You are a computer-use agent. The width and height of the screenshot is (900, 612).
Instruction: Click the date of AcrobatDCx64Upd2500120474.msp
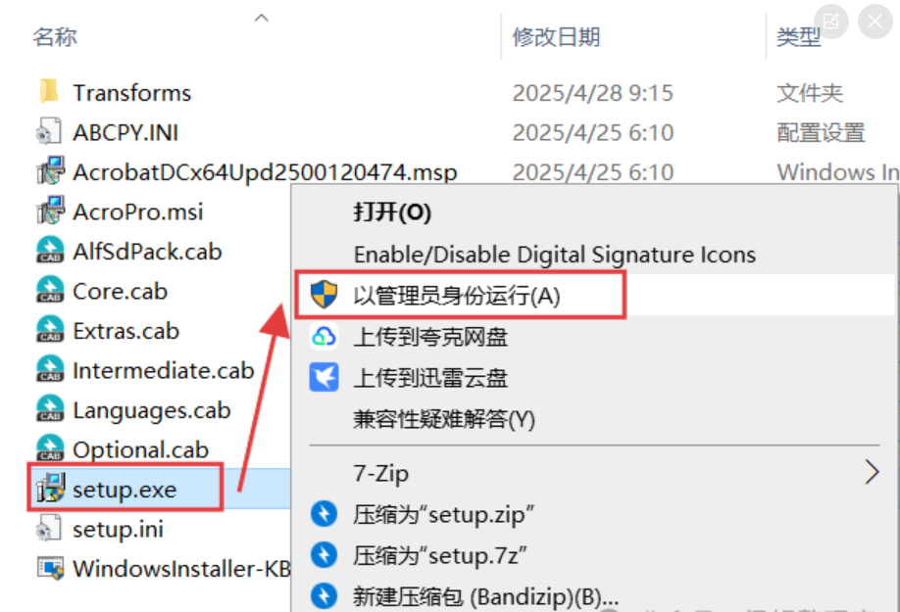[593, 172]
